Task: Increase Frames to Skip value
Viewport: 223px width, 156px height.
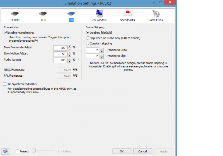Action: click(x=102, y=55)
